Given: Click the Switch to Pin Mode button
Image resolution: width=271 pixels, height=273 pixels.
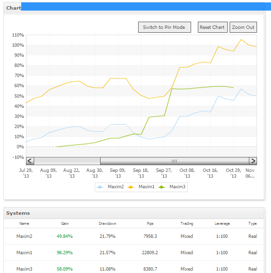Looking at the screenshot, I should (x=165, y=27).
